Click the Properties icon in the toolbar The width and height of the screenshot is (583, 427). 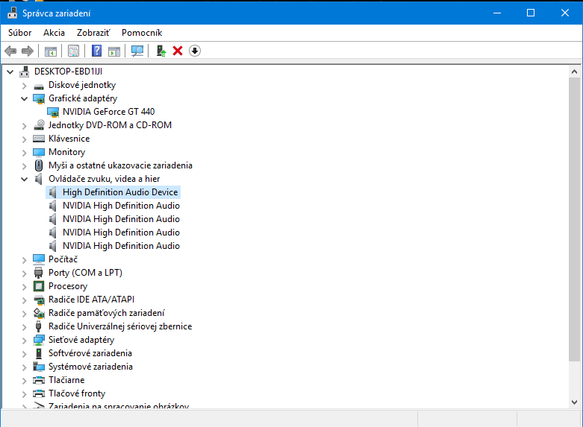click(74, 51)
